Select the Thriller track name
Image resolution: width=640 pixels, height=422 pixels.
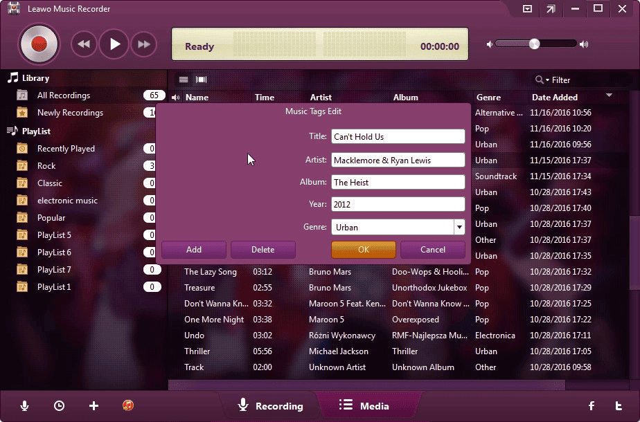point(197,351)
